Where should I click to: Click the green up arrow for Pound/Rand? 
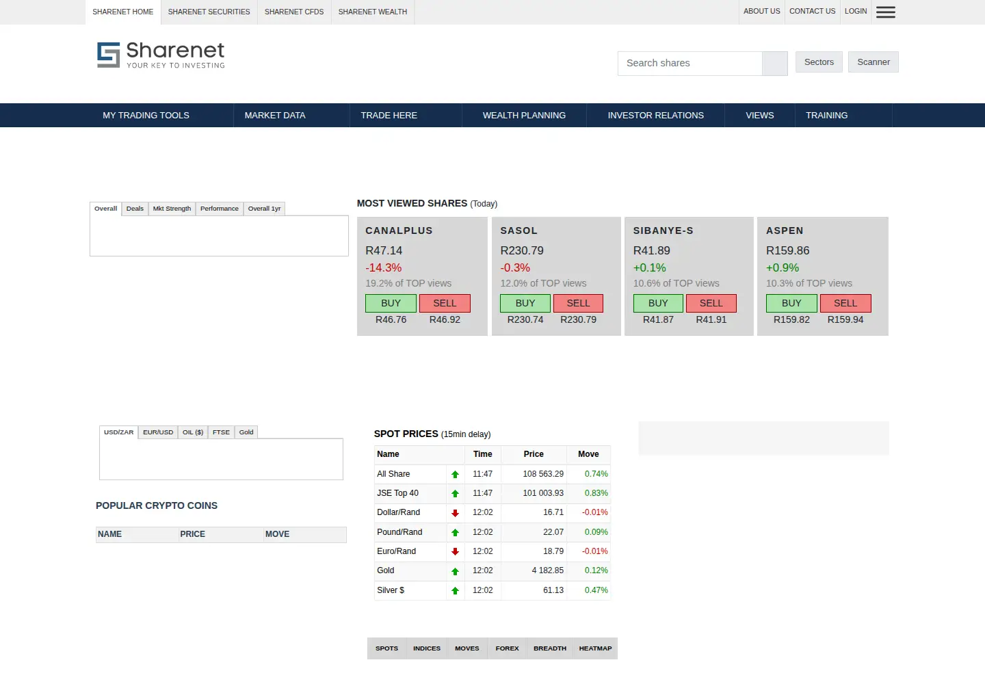coord(455,532)
